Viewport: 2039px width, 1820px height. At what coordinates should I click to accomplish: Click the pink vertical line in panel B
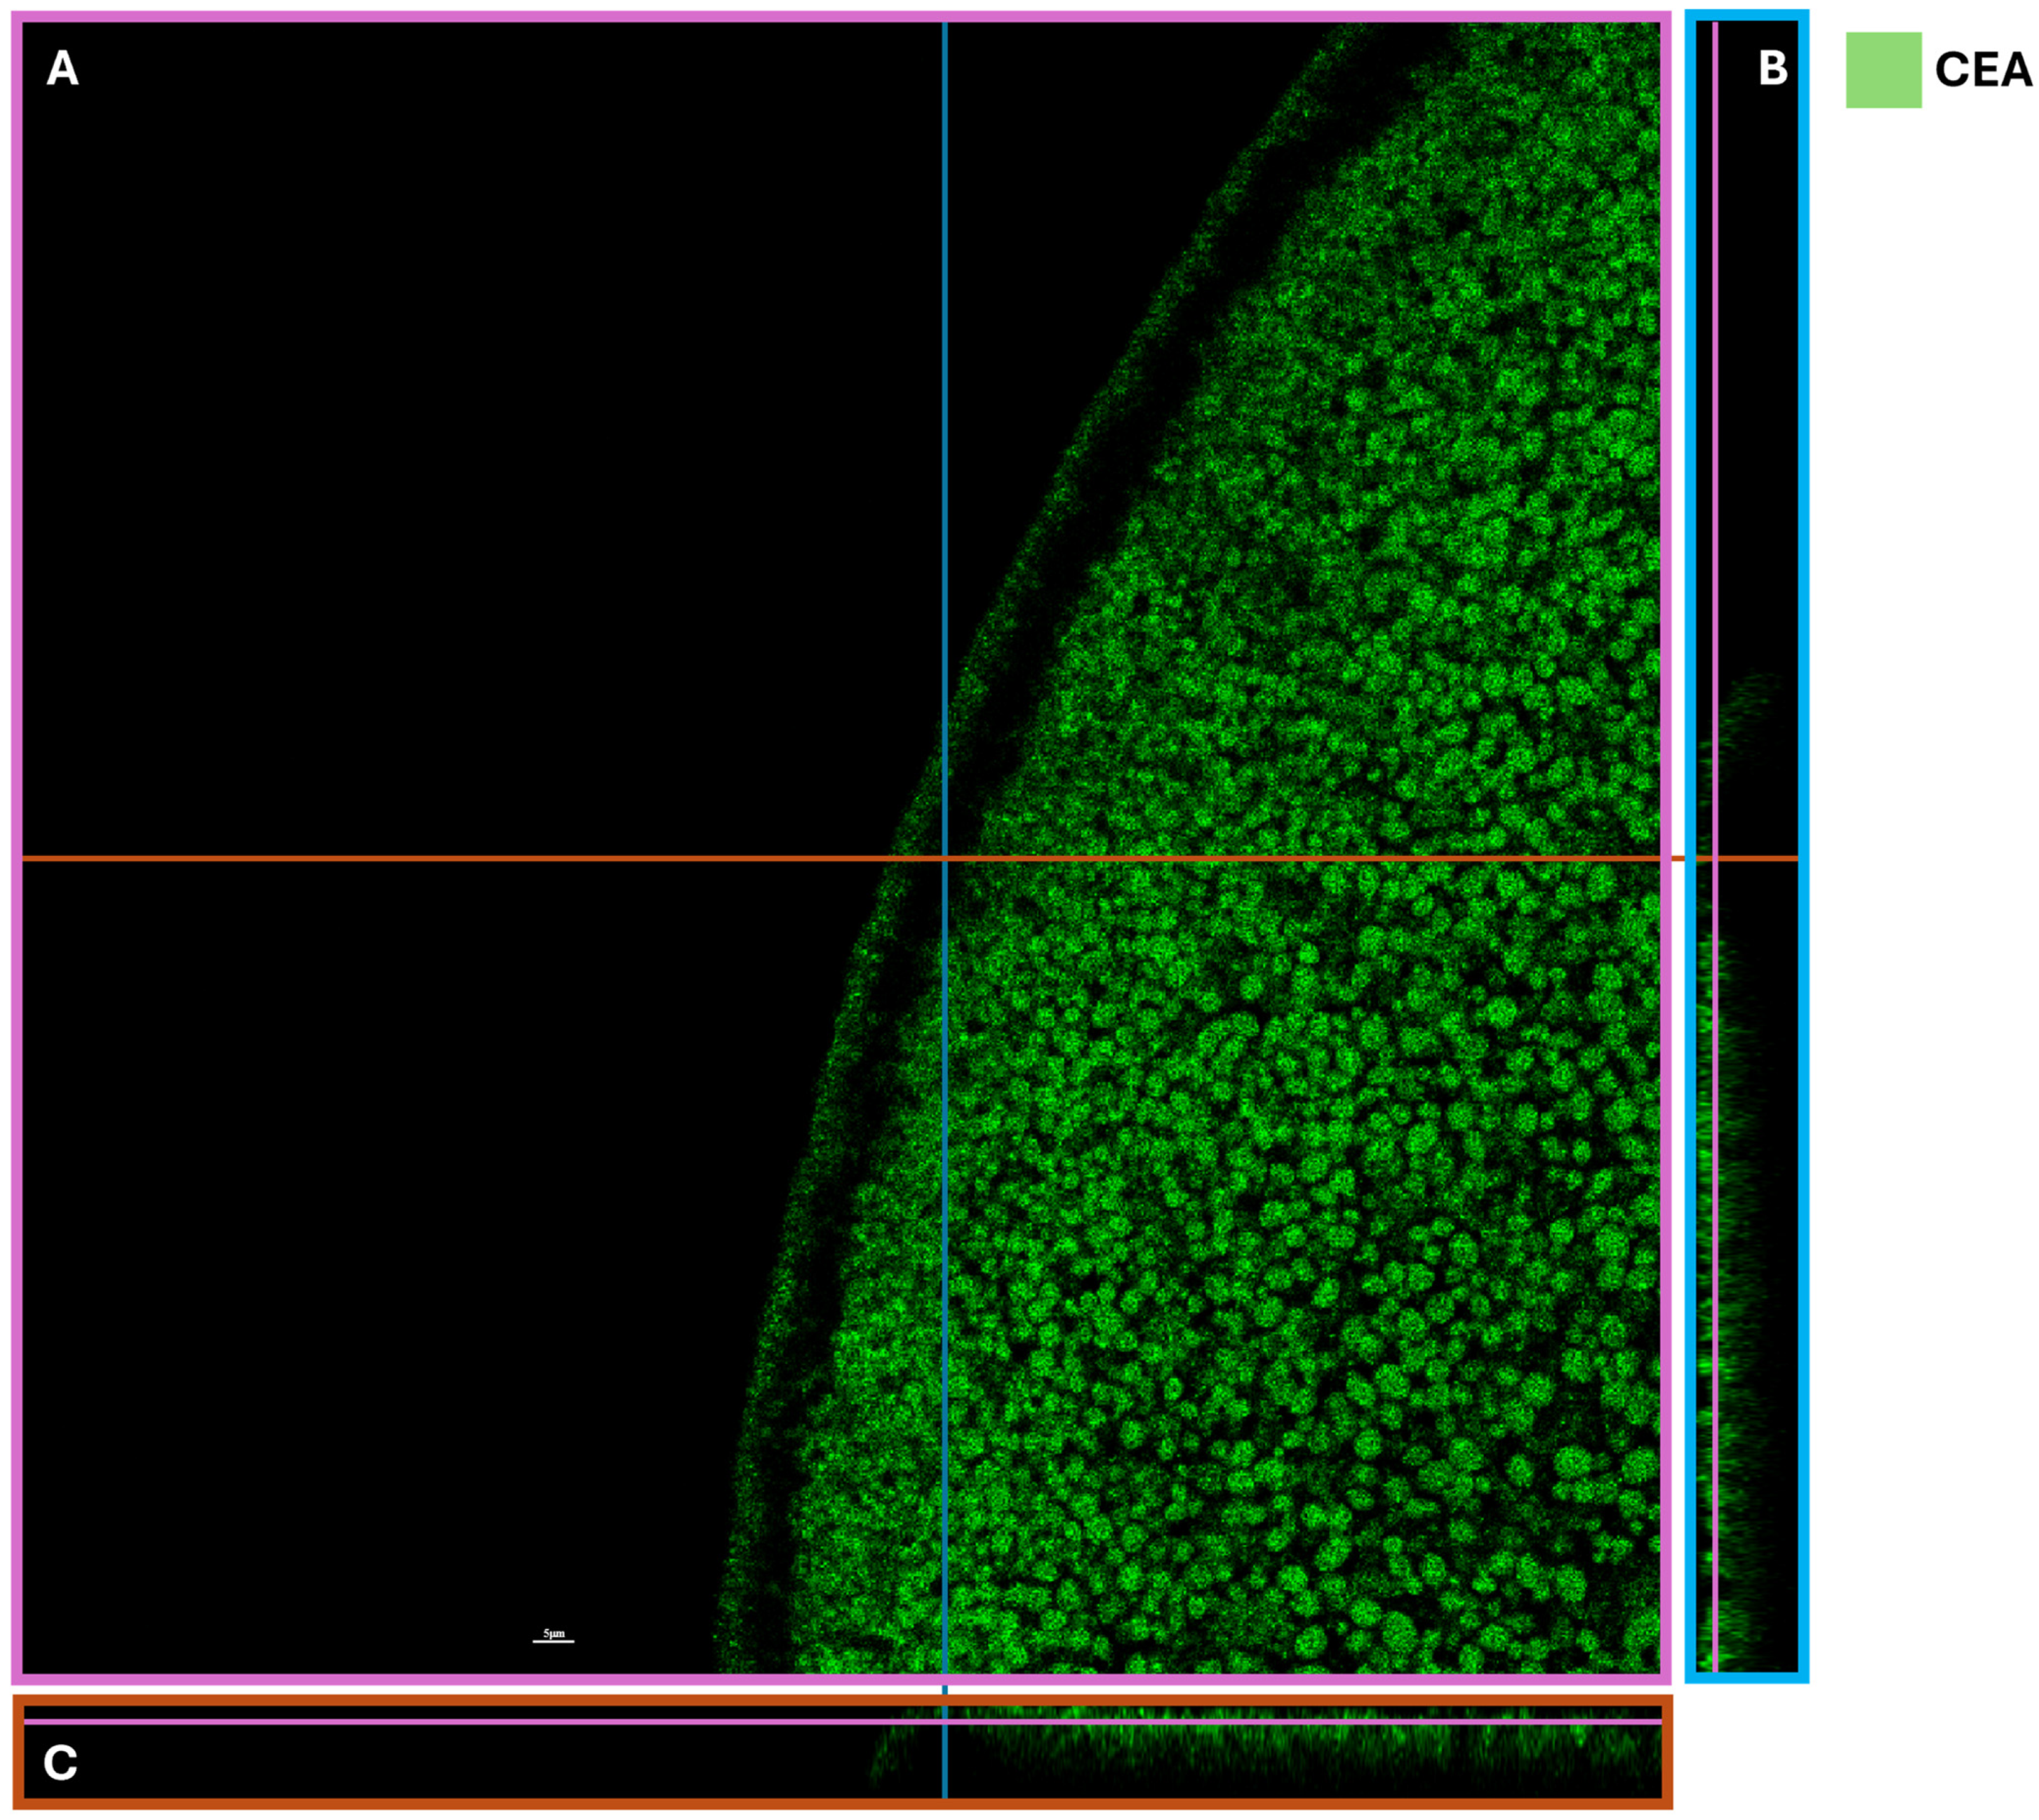coord(1715,400)
